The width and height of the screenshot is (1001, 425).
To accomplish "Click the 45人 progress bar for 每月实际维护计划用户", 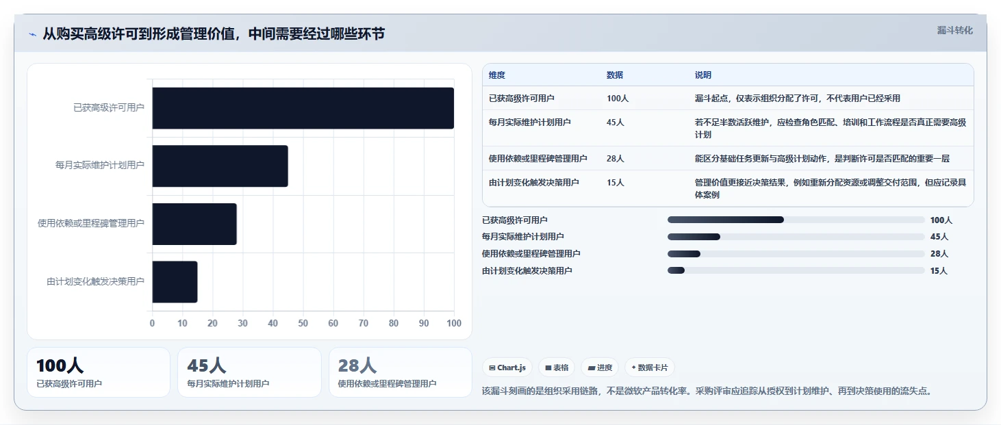I will [796, 237].
